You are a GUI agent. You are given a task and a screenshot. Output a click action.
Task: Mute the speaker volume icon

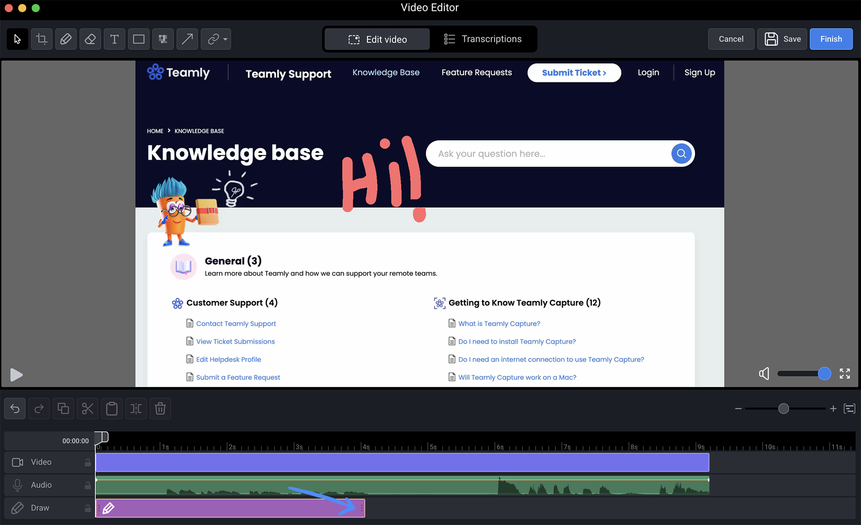[x=764, y=374]
